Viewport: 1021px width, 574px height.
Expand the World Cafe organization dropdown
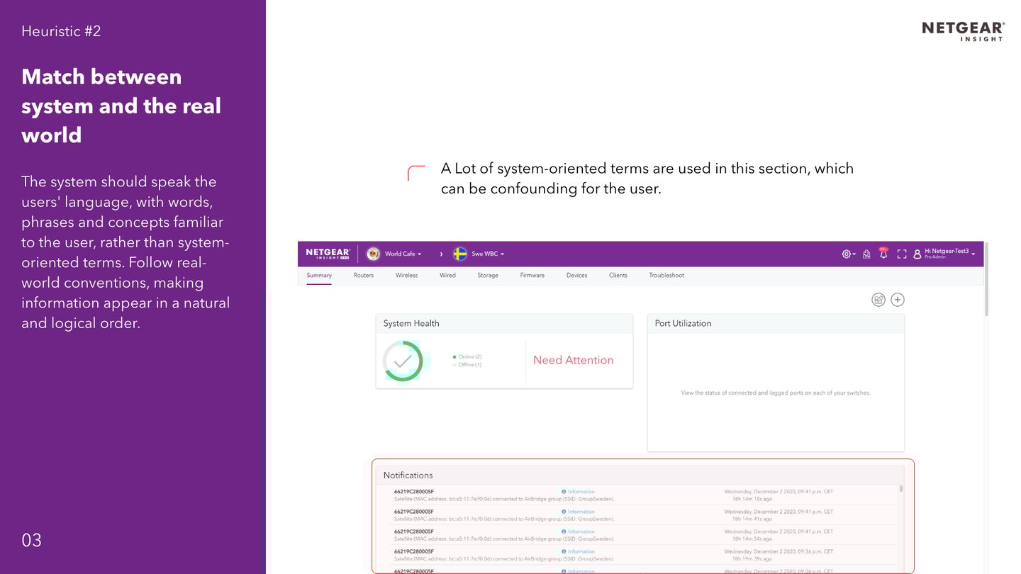403,254
